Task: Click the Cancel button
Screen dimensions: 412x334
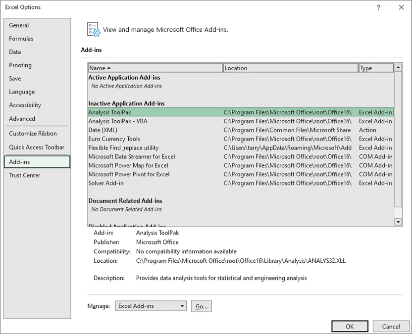Action: (391, 327)
